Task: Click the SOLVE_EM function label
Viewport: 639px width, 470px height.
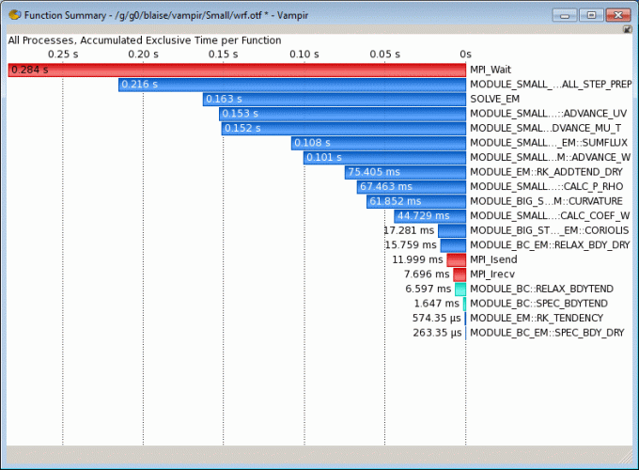Action: point(494,99)
